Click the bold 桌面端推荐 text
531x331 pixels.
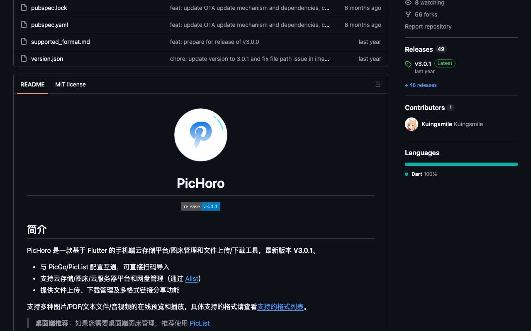point(52,324)
